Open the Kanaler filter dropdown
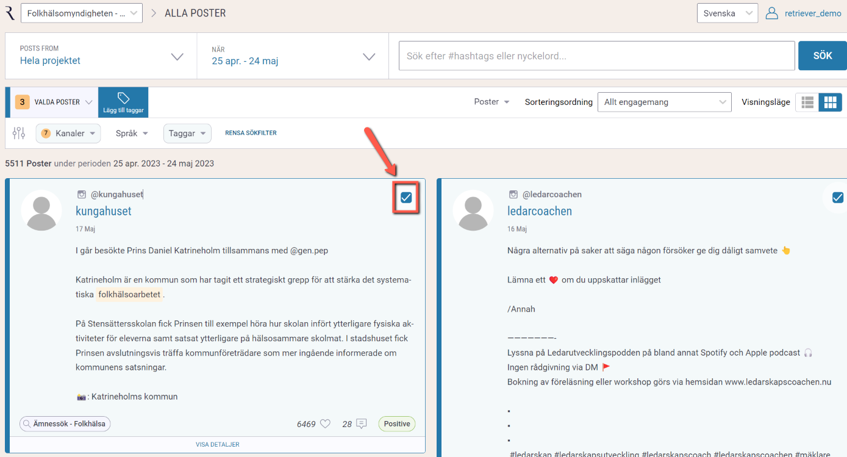 point(68,133)
